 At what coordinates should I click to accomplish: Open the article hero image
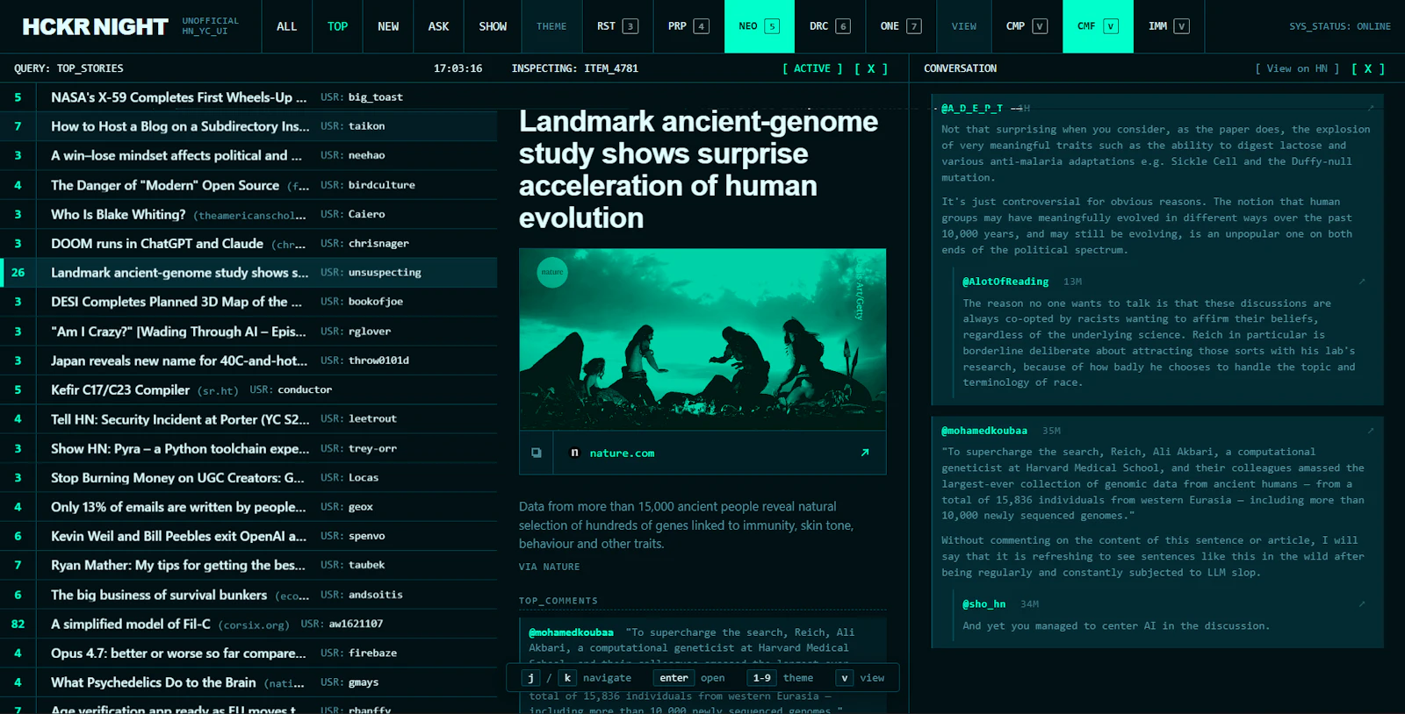[702, 339]
